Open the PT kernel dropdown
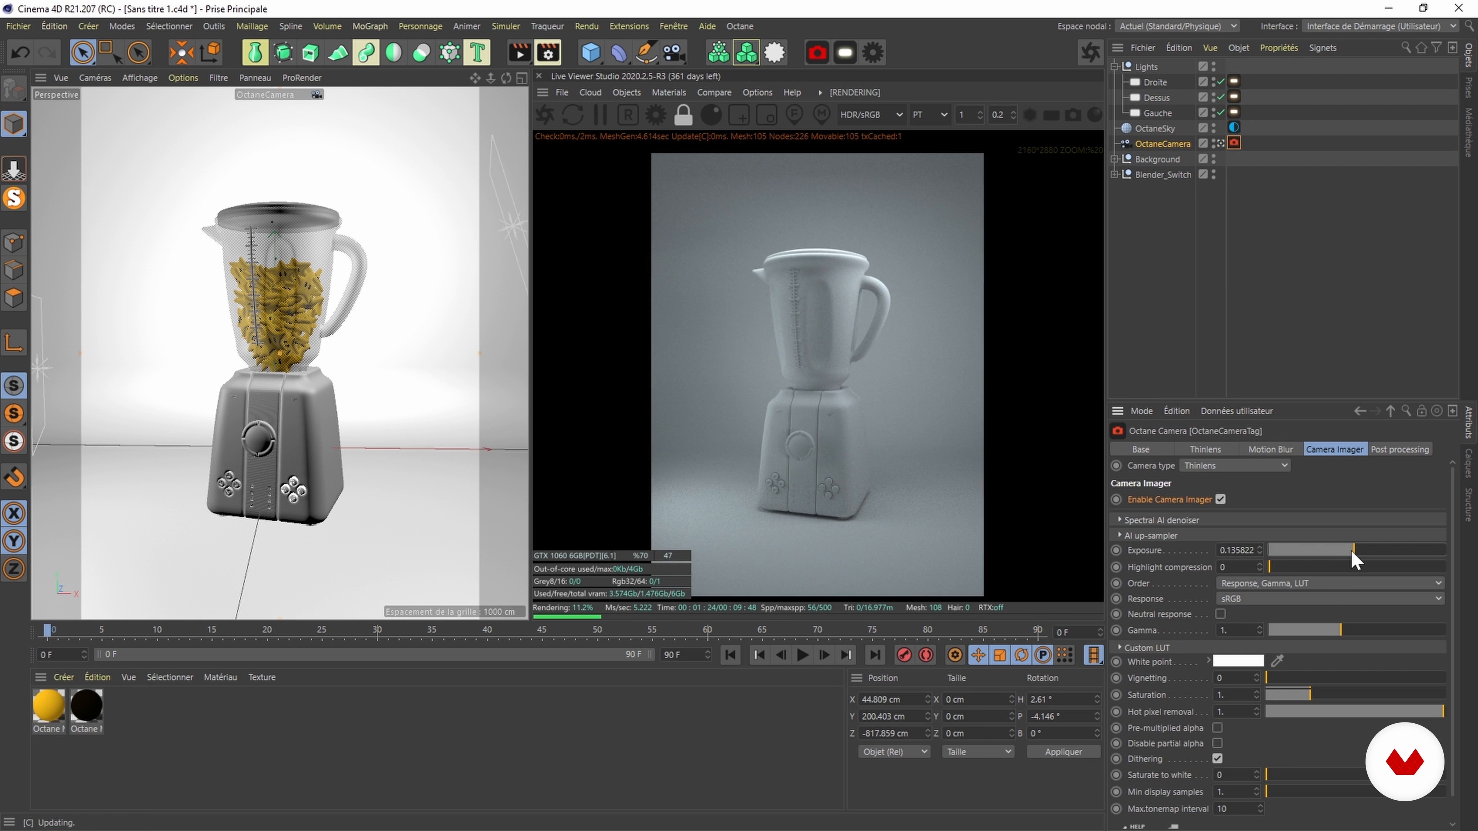1478x831 pixels. (x=930, y=115)
